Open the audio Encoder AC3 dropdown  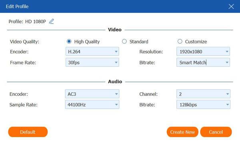pos(92,94)
